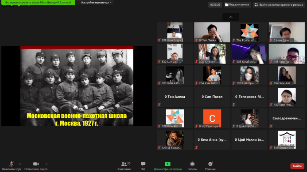
Task: Select 102 Ким Ник participant tile
Action: click(287, 97)
